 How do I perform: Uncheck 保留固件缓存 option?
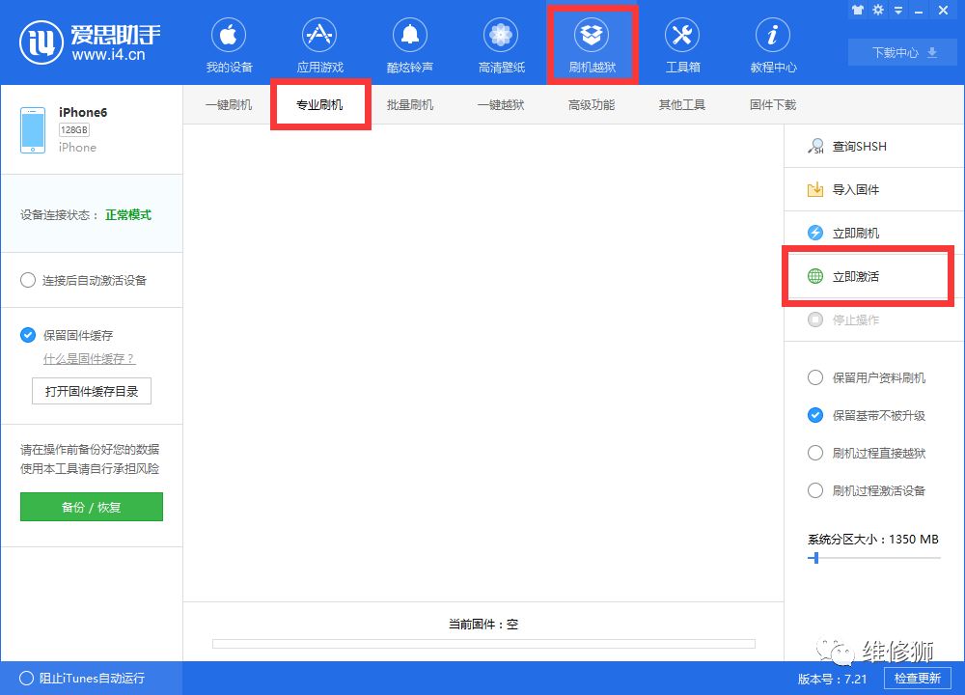pos(28,335)
